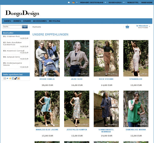
Task: Open the Damen menu category
Action: point(7,21)
